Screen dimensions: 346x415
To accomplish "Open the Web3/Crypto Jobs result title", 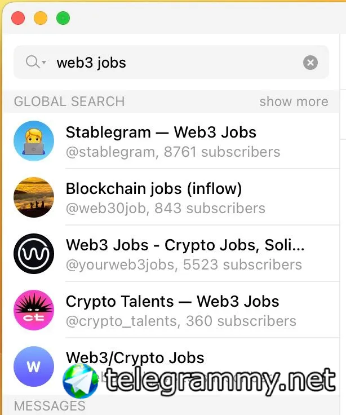I will [135, 357].
